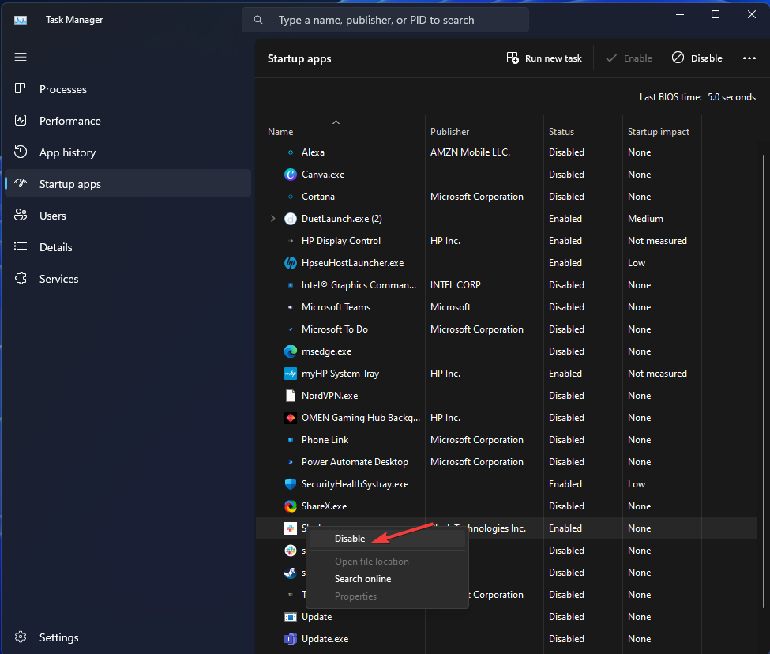Click the DuetLaunch.exe app icon
This screenshot has height=654, width=770.
tap(291, 219)
